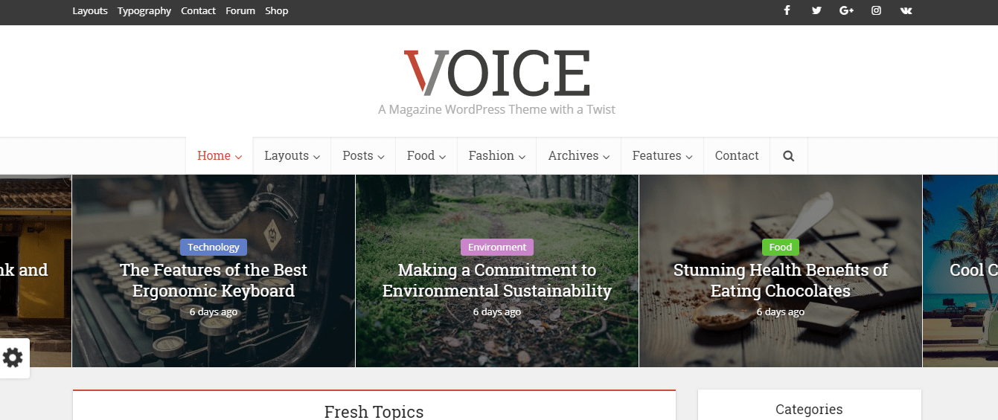Open the Twitter social icon
998x420 pixels.
pos(816,10)
